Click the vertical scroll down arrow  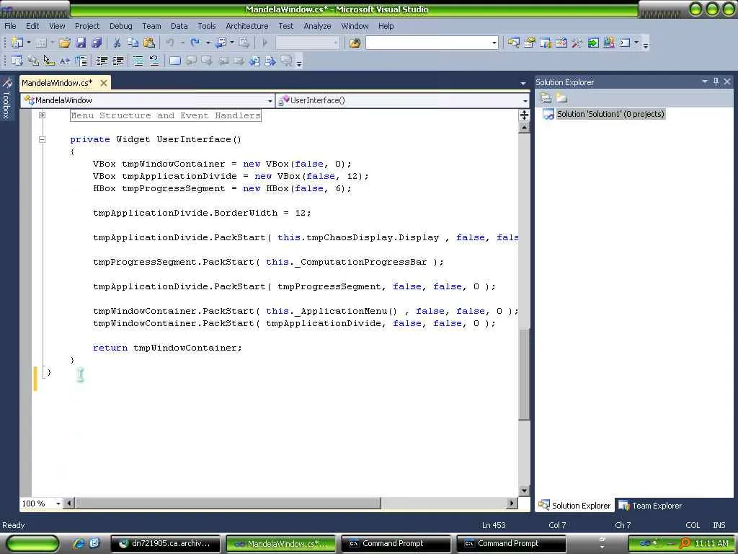(524, 491)
